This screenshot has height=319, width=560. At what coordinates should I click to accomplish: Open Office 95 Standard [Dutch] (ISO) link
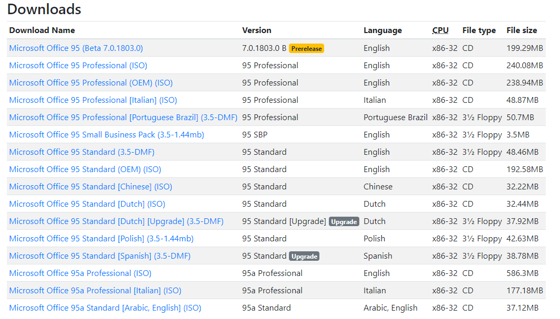click(x=87, y=204)
